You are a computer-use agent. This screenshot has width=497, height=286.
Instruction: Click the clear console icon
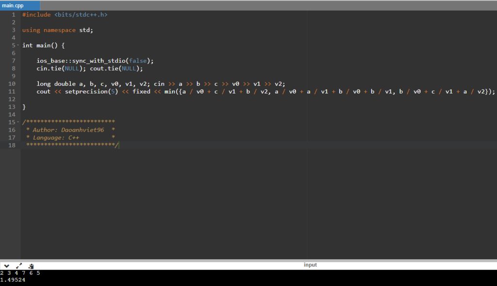(31, 266)
